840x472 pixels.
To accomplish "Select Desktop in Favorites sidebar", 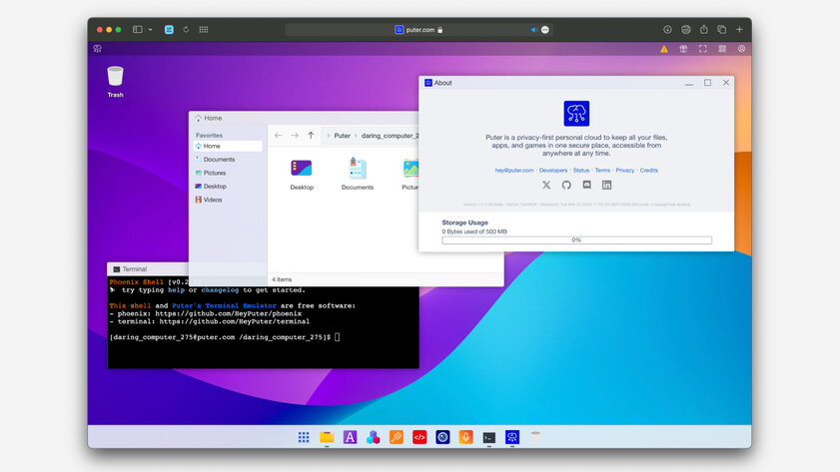I will click(x=228, y=187).
